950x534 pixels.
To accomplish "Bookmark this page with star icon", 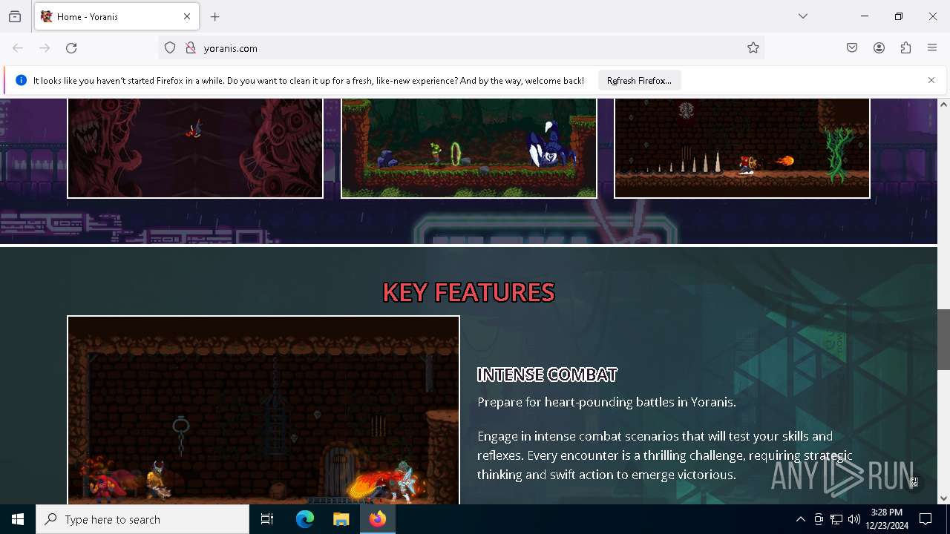I will (x=753, y=48).
